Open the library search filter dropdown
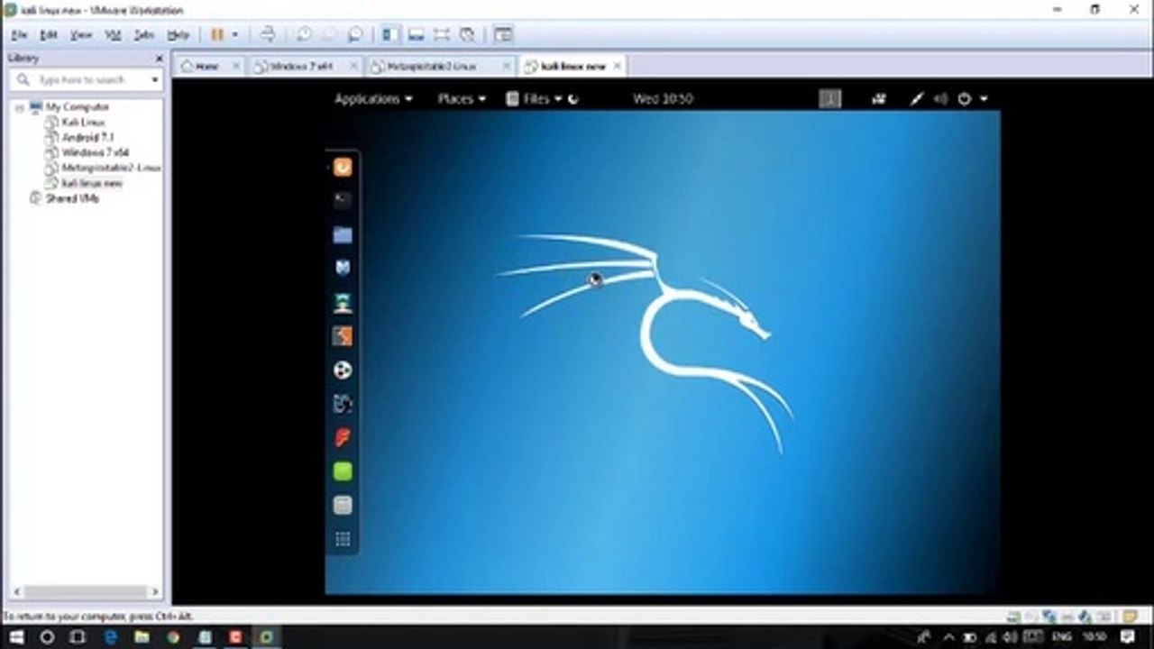 pos(155,80)
